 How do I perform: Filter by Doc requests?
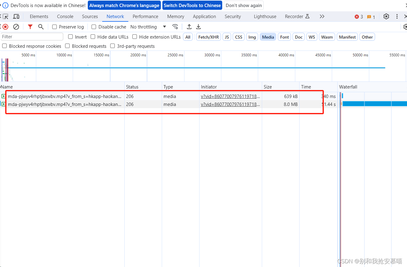(299, 37)
